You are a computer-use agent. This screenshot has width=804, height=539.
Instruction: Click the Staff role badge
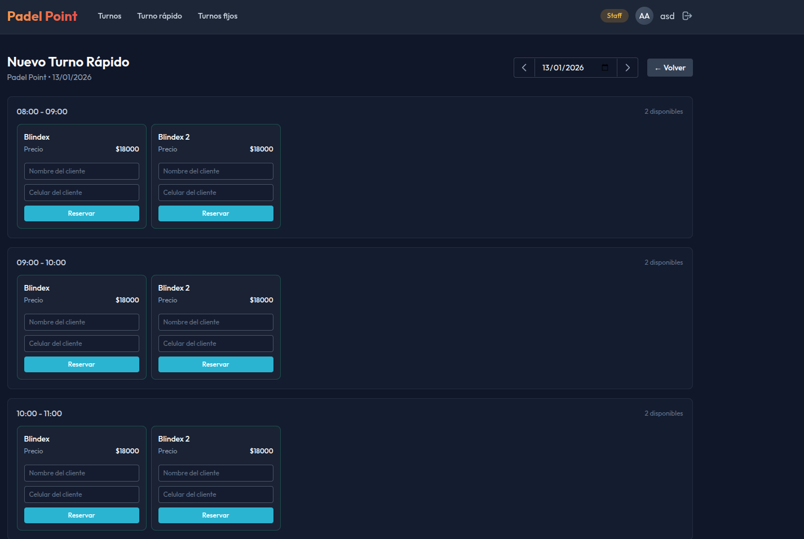(614, 16)
